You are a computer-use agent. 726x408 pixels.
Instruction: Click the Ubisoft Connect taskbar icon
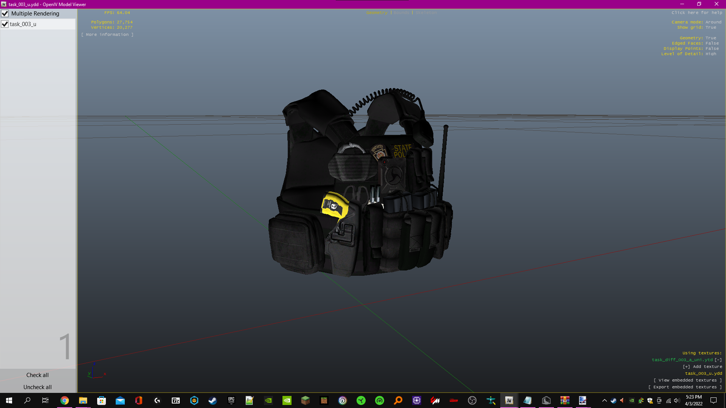pos(343,400)
